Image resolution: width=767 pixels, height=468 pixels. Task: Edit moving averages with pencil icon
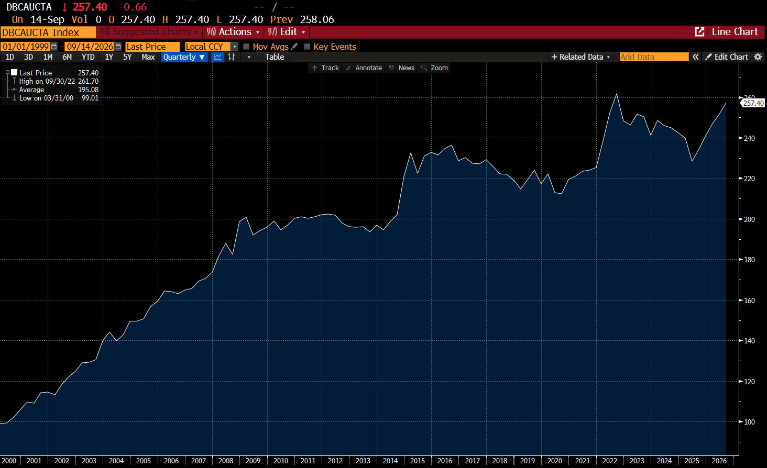(x=294, y=47)
